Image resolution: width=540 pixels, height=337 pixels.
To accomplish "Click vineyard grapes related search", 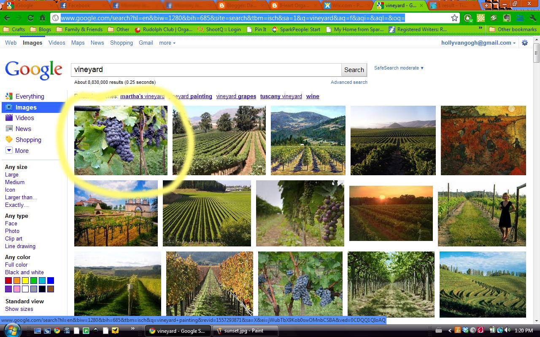I will point(236,96).
